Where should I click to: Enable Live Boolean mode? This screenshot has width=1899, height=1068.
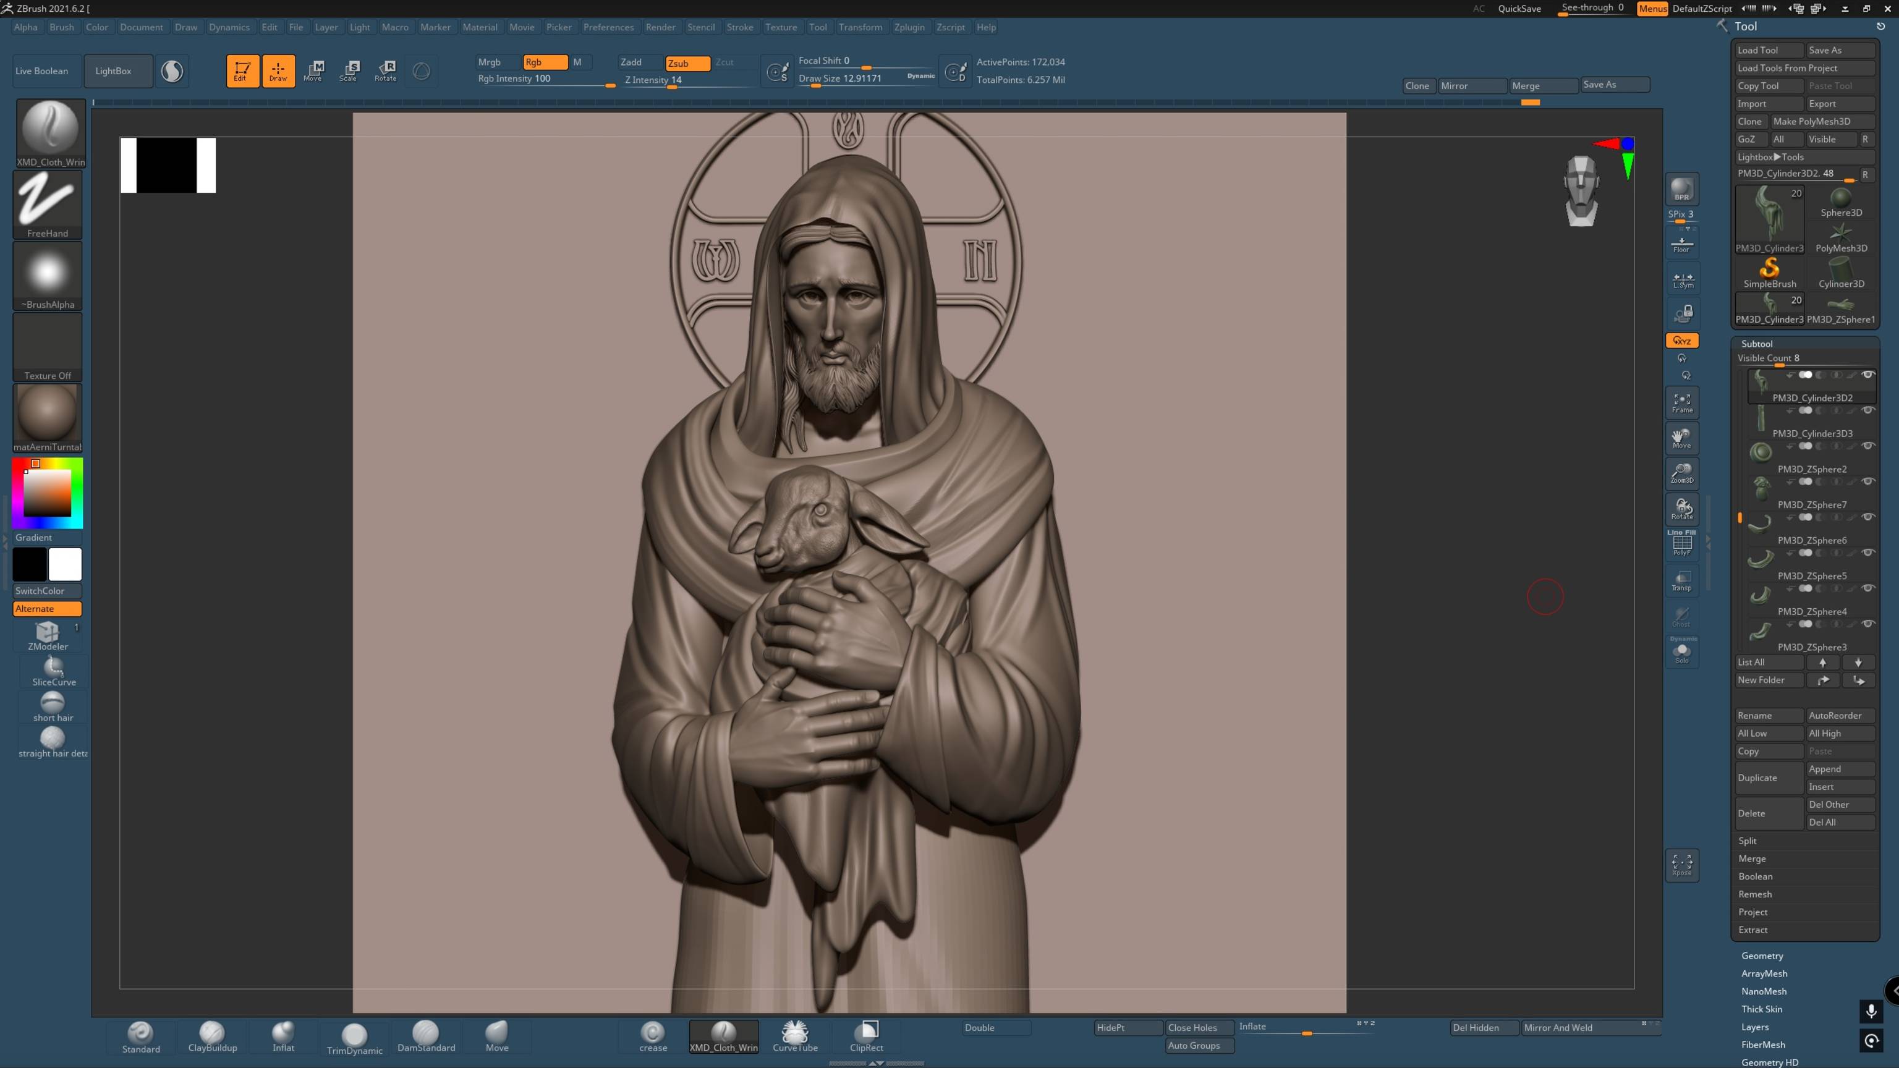[42, 72]
